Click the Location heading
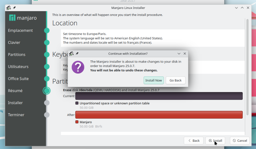 coord(65,23)
